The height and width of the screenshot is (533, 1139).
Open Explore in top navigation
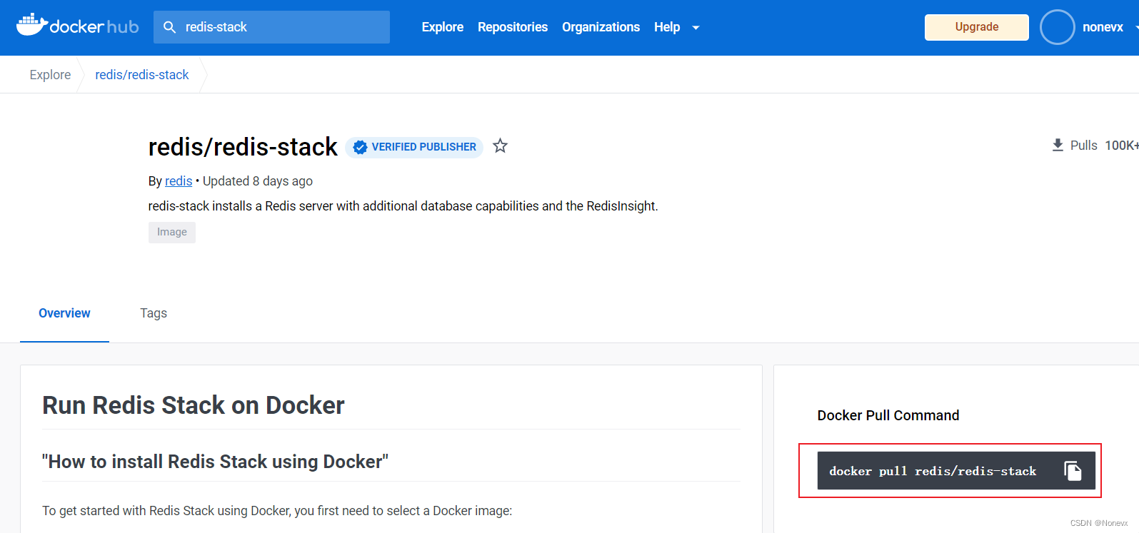[443, 27]
